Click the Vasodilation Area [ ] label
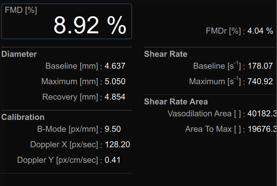277x186 pixels. tap(205, 114)
